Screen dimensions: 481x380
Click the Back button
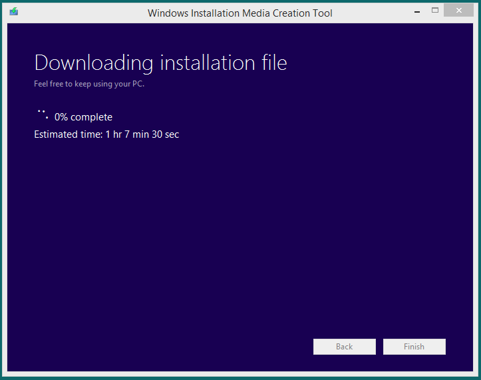tap(344, 347)
